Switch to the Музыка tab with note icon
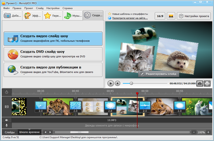 coord(73,16)
